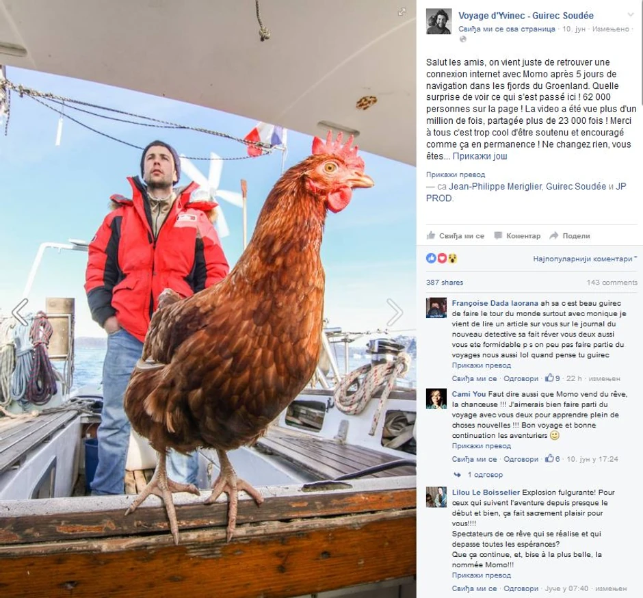Image resolution: width=643 pixels, height=598 pixels.
Task: Expand the 1 одговор reply thread
Action: (x=485, y=475)
